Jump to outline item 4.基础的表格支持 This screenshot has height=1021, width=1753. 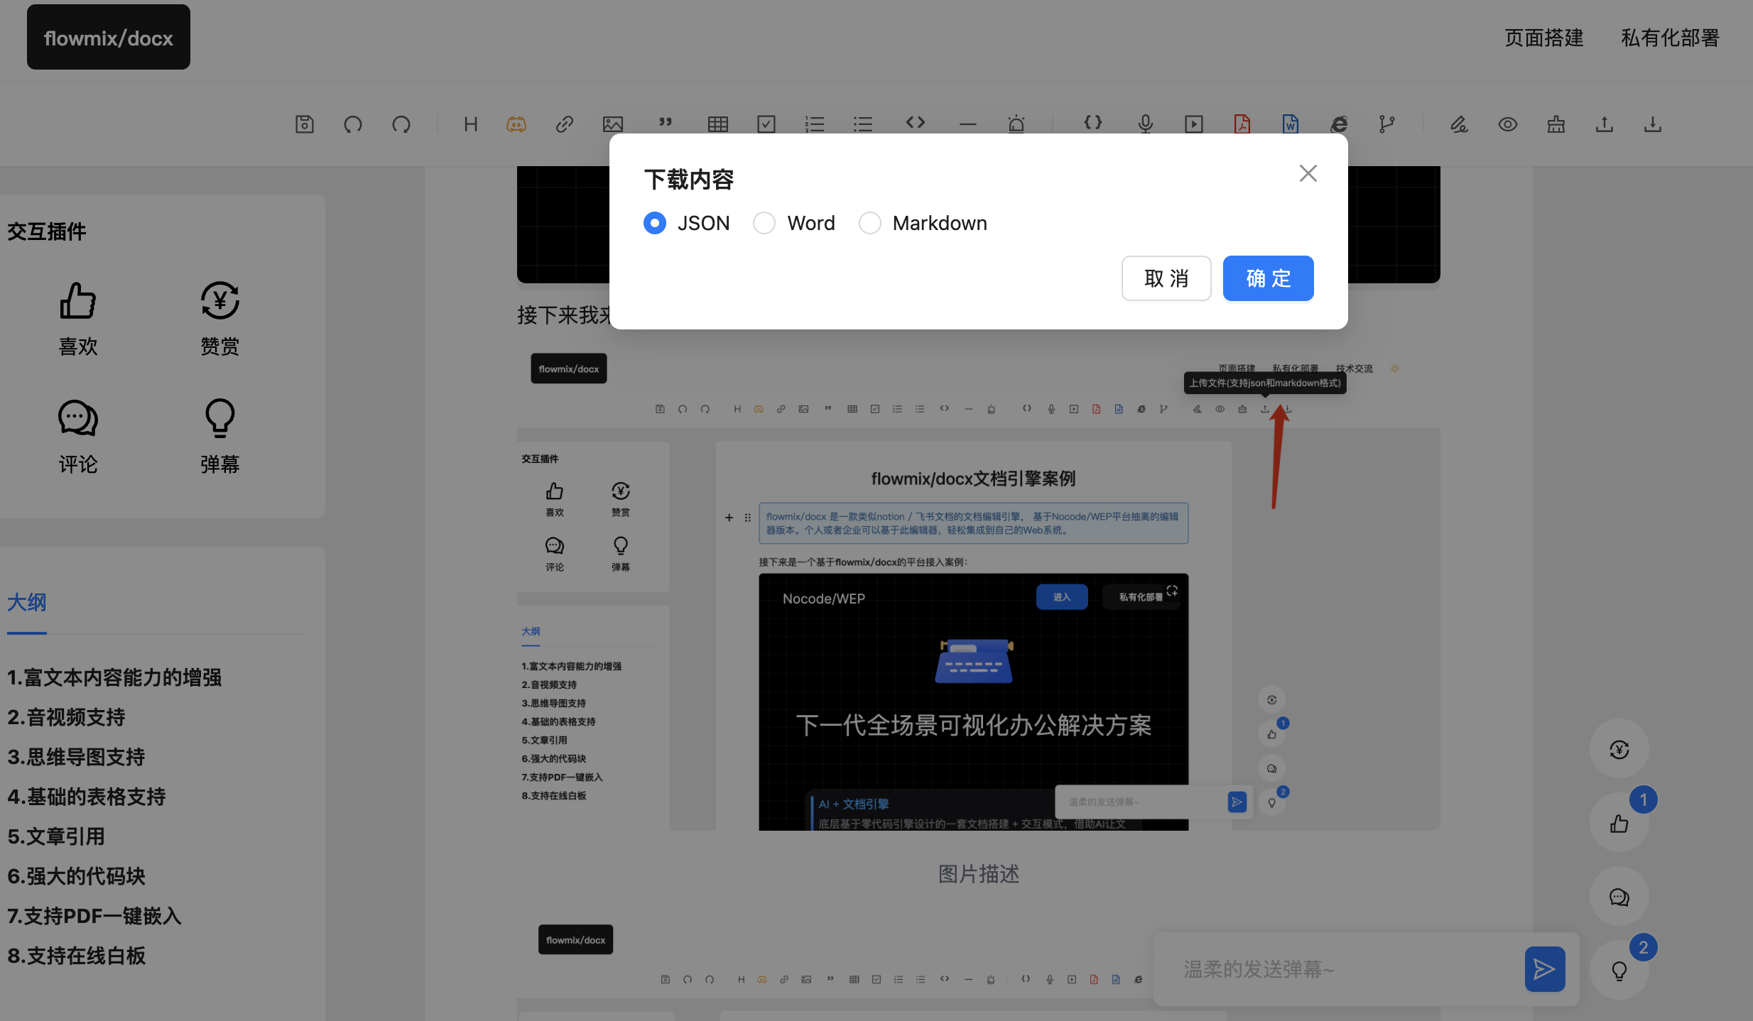86,797
